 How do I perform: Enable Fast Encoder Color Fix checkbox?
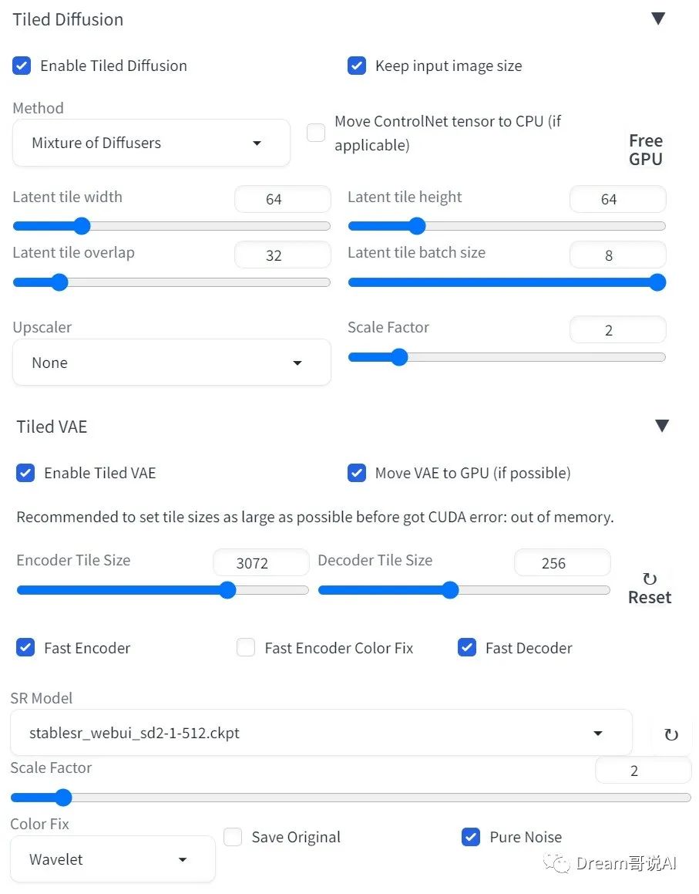tap(246, 648)
